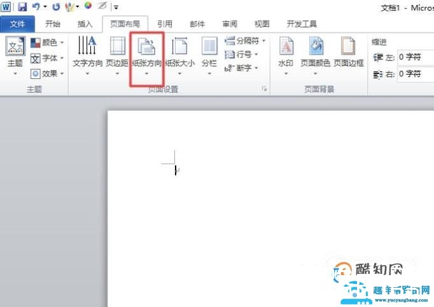The height and width of the screenshot is (307, 434).
Task: Expand the 页面颜色 dropdown arrow
Action: point(315,73)
